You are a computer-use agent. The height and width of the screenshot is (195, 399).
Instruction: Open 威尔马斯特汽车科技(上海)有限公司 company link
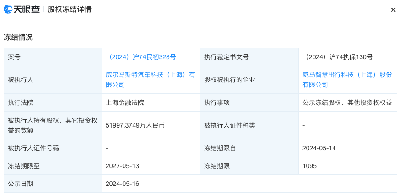151,80
